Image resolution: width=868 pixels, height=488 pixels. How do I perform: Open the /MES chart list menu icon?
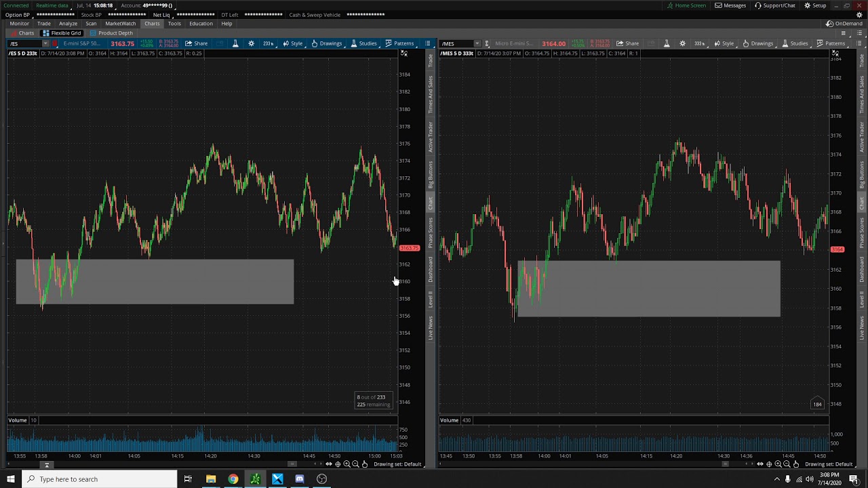pos(859,43)
